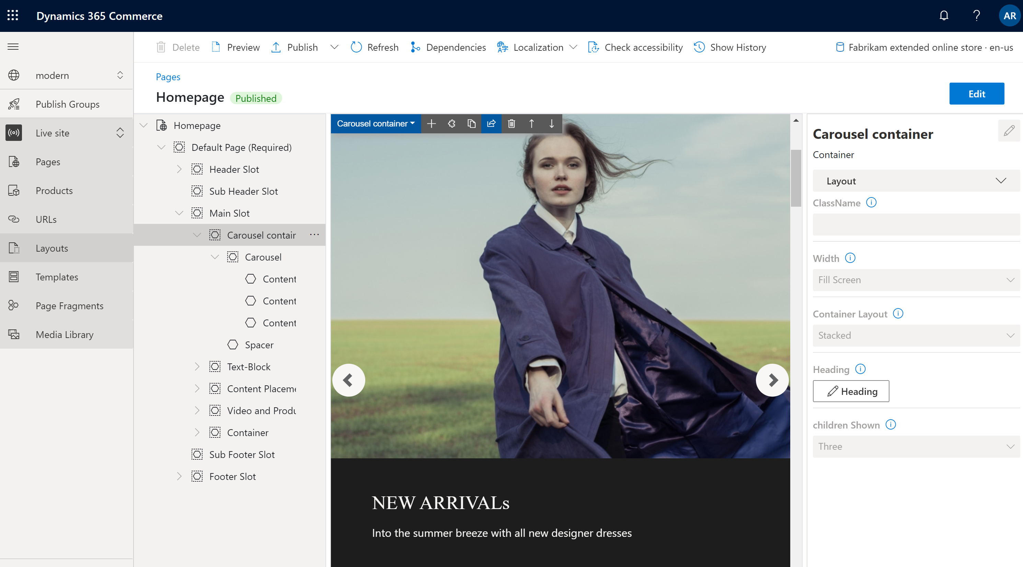
Task: Click the Localization menu item
Action: click(x=538, y=47)
